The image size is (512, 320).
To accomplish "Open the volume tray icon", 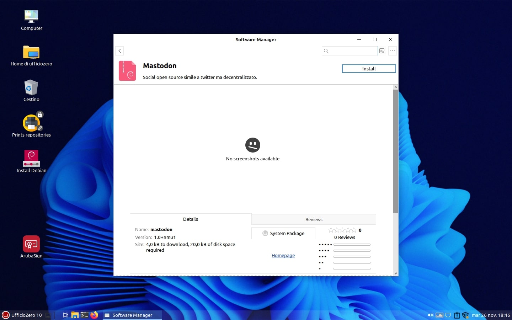I will (430, 315).
